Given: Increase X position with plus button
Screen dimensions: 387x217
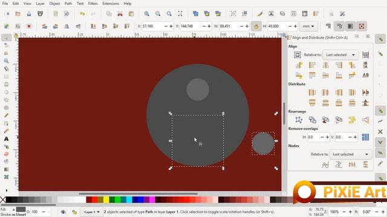Looking at the screenshot, I should tap(171, 26).
